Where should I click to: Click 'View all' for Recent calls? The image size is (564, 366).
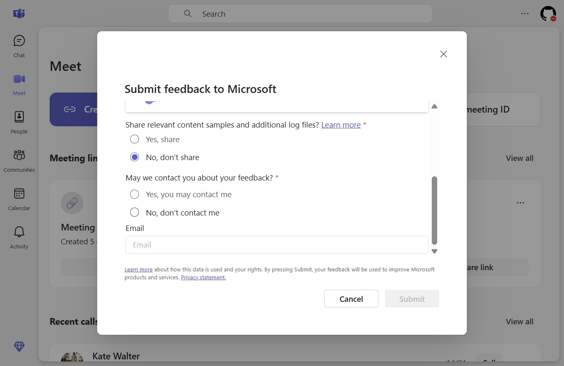(x=519, y=321)
